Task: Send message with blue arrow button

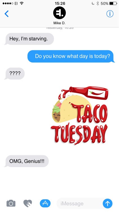Action: point(107,204)
